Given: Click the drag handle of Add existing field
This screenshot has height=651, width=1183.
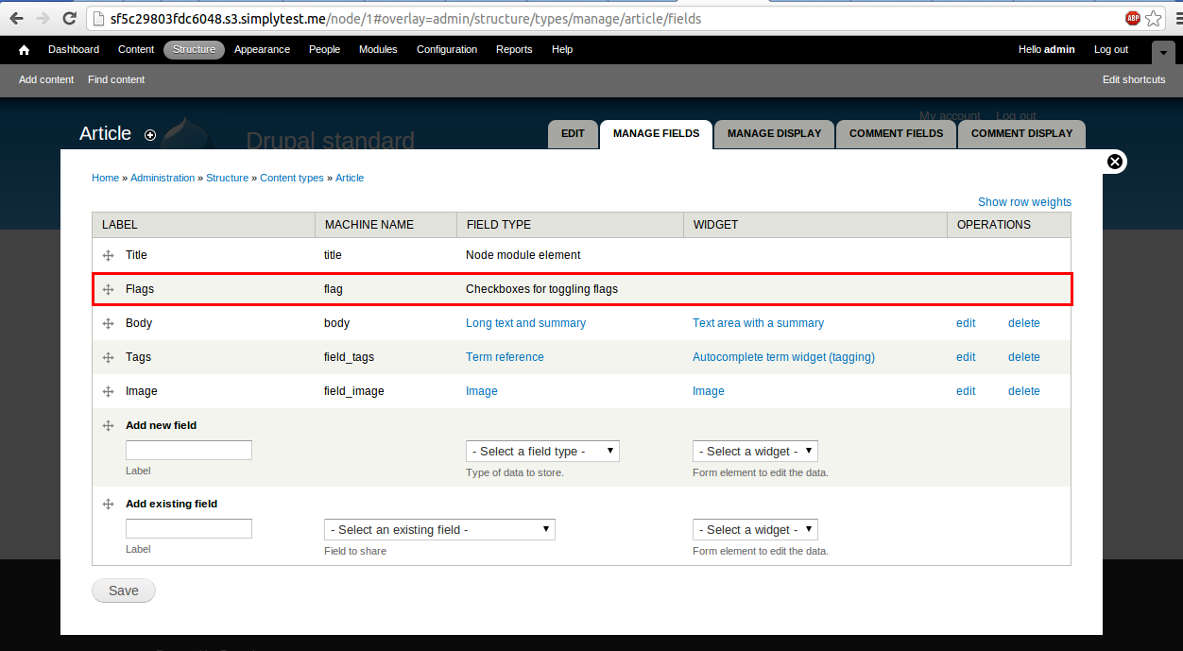Looking at the screenshot, I should click(x=108, y=504).
